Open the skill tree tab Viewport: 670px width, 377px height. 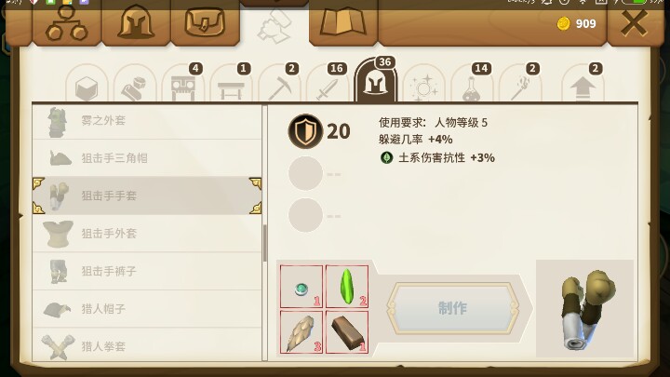point(67,23)
